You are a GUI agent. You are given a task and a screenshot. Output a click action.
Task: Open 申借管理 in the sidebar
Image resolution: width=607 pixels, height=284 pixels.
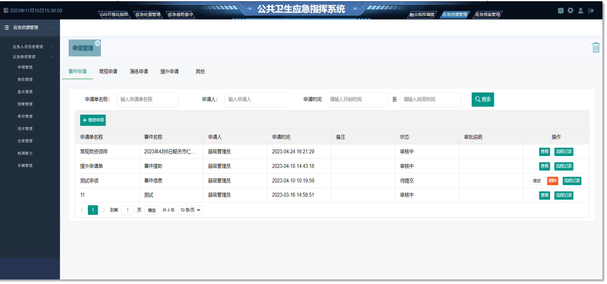(25, 67)
